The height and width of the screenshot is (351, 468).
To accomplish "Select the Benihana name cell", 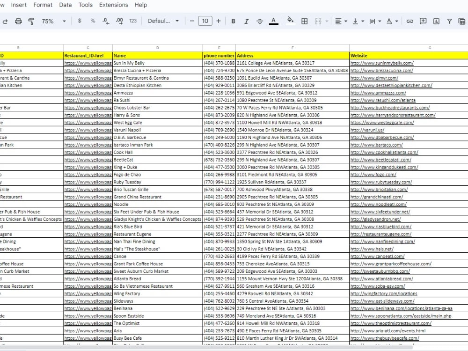I will [x=158, y=308].
